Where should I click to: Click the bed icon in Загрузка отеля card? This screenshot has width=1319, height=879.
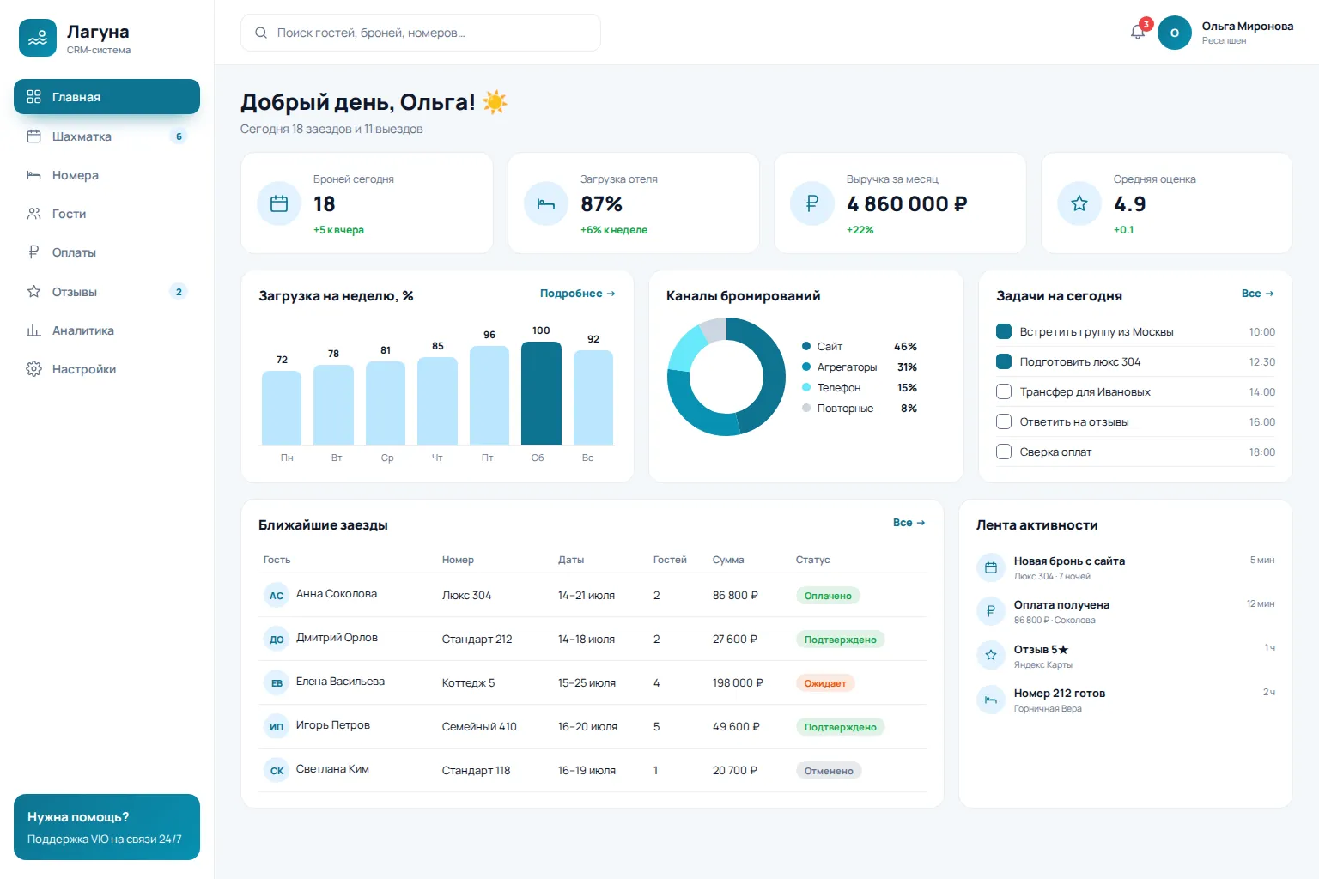(546, 203)
